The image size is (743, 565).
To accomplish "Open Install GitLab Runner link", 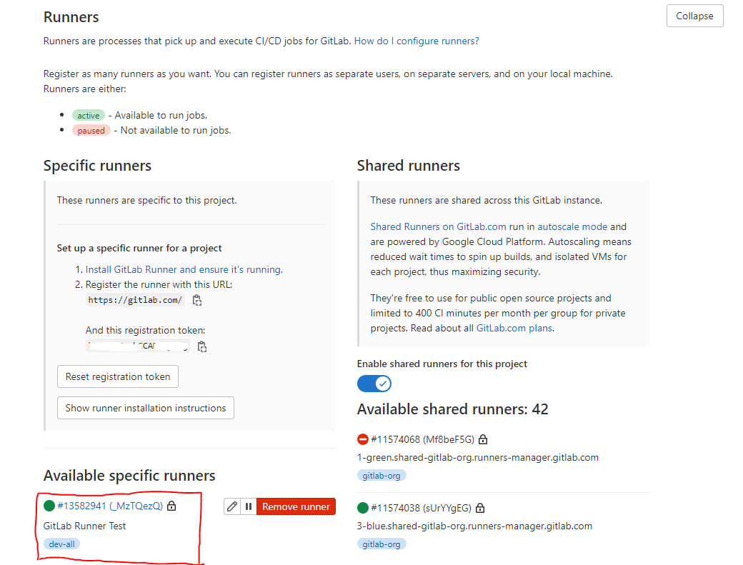I will (184, 269).
